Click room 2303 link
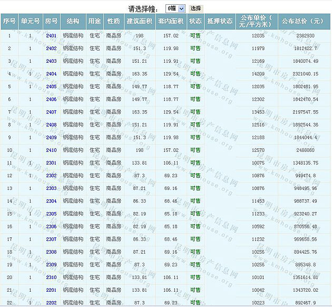 [x=51, y=188]
